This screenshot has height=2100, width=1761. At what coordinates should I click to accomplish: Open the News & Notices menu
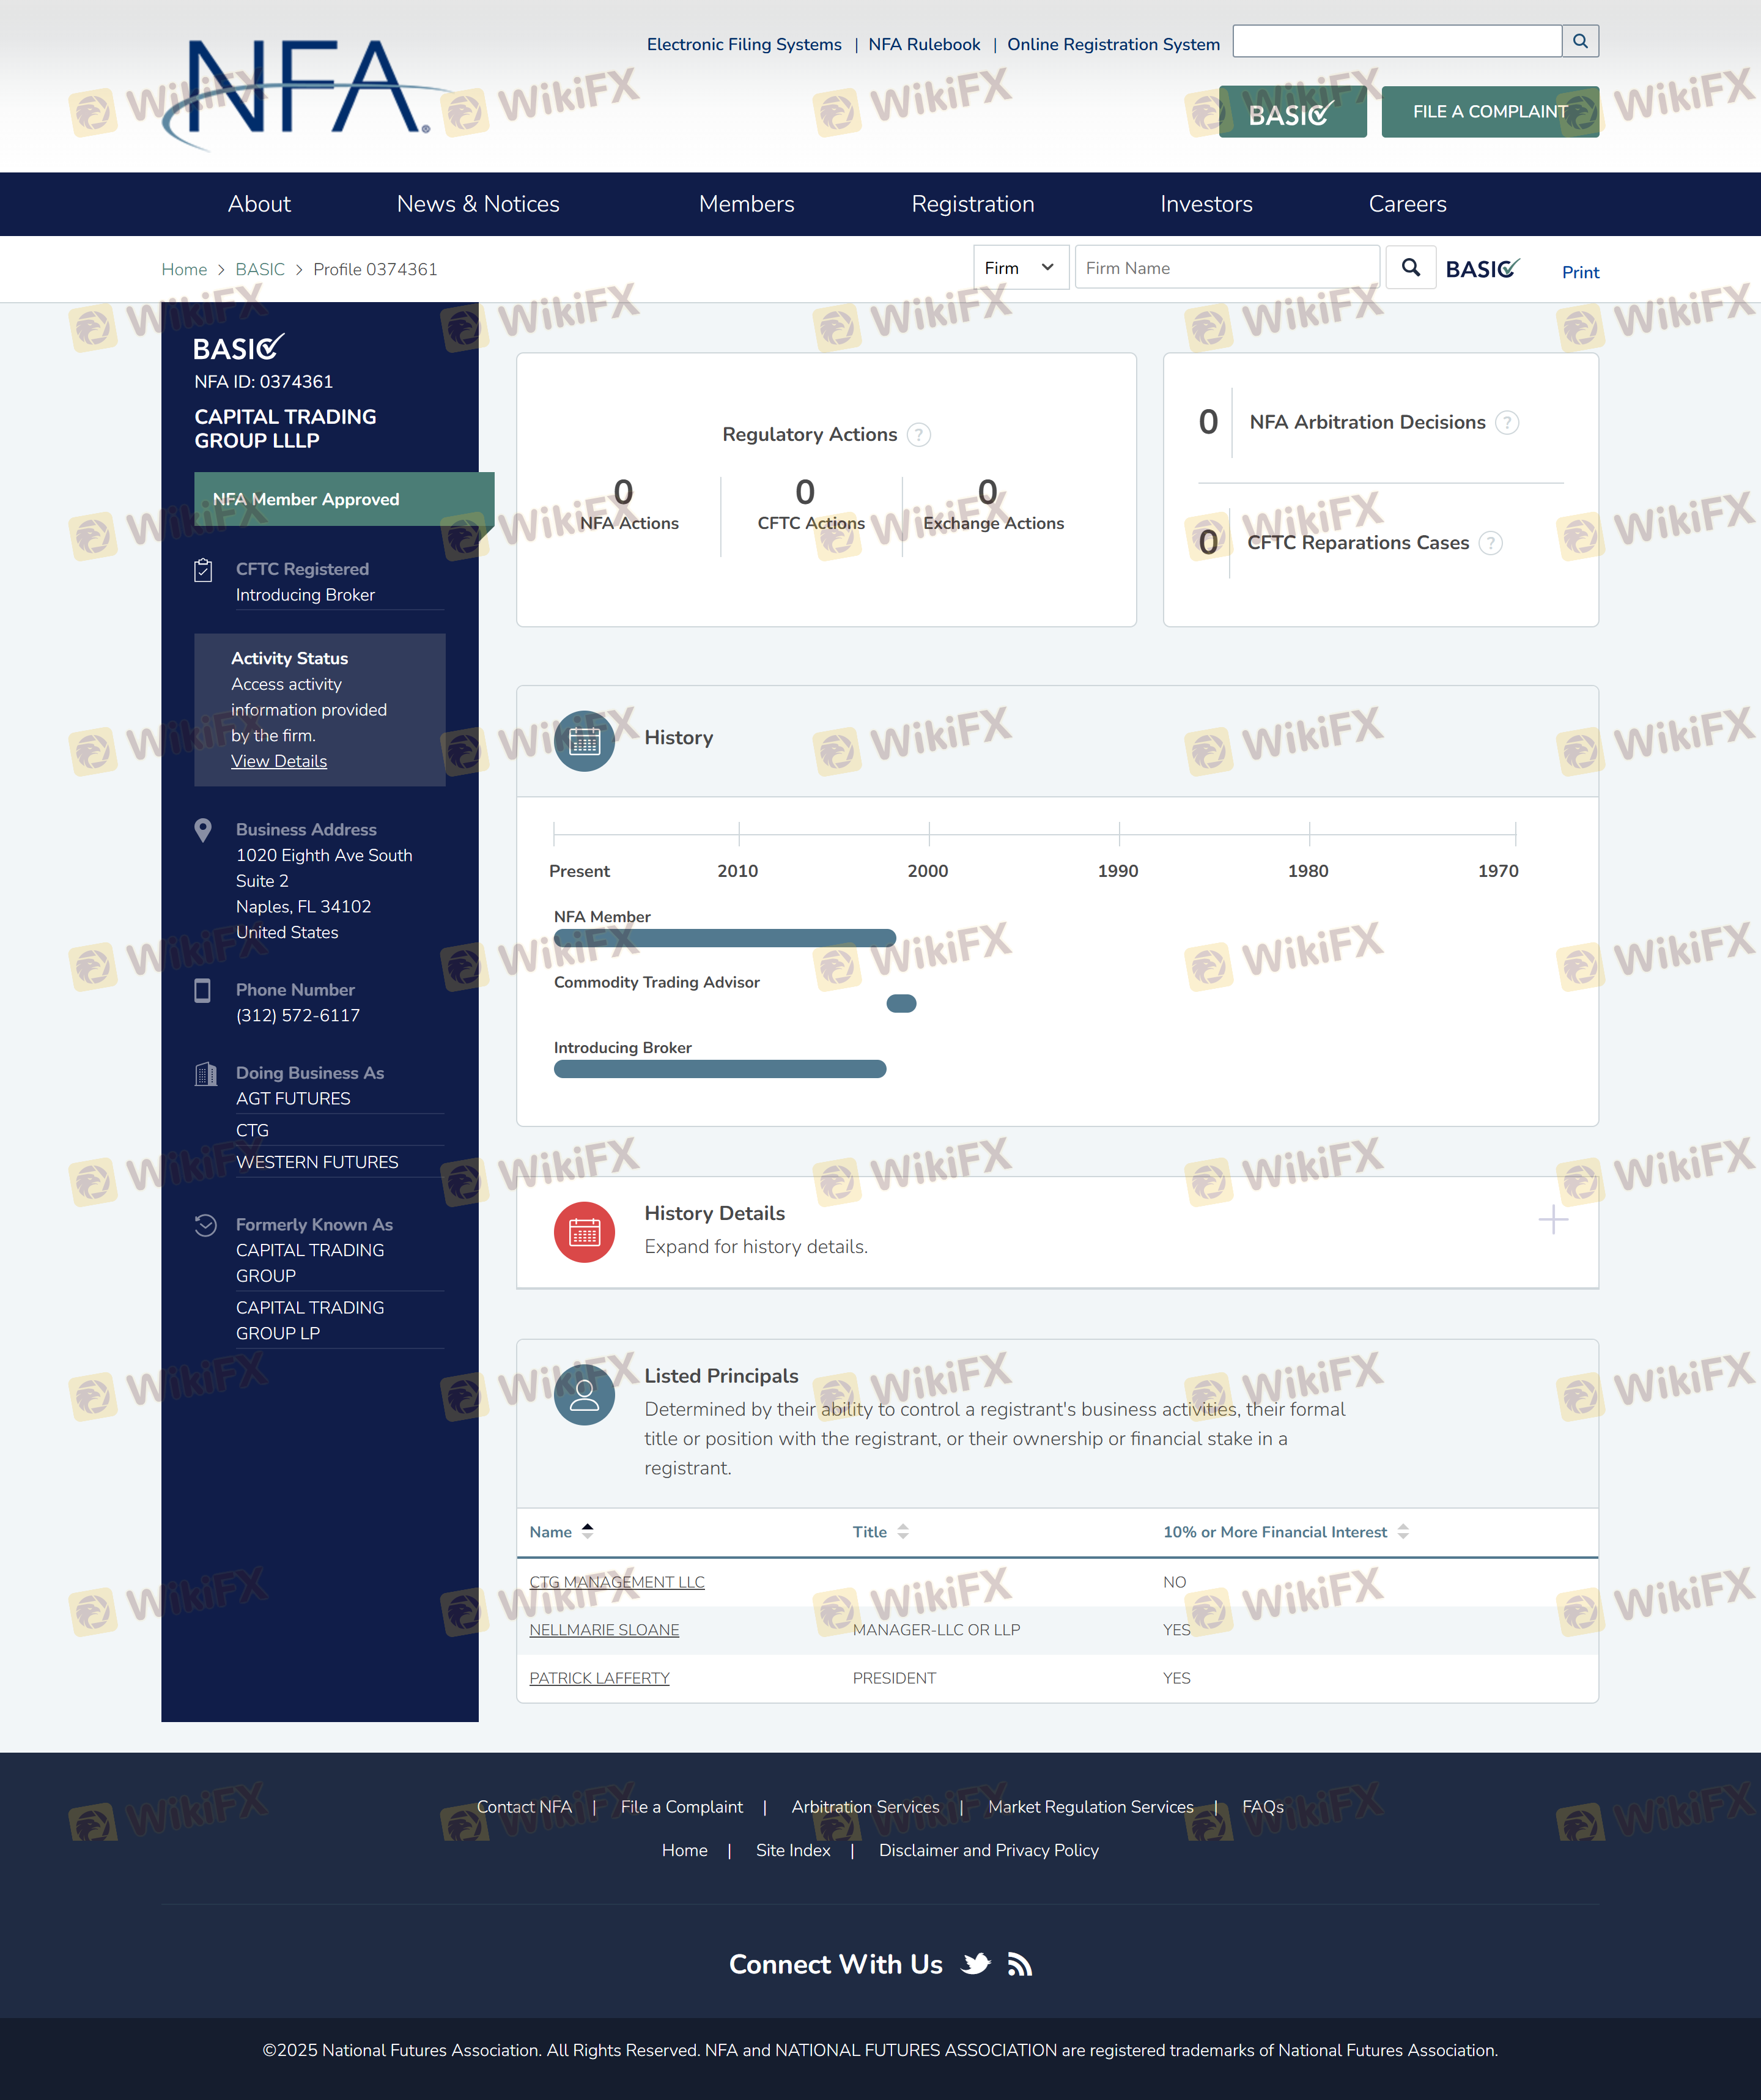(478, 204)
